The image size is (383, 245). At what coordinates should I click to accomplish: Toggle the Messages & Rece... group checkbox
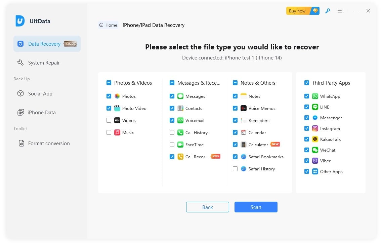click(x=172, y=83)
